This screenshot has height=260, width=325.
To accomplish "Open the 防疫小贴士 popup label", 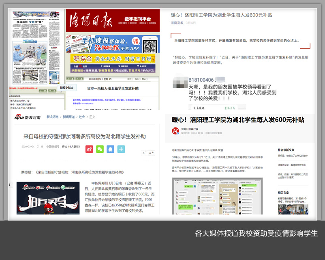I will (x=67, y=87).
